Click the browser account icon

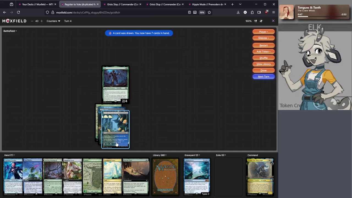(x=245, y=12)
